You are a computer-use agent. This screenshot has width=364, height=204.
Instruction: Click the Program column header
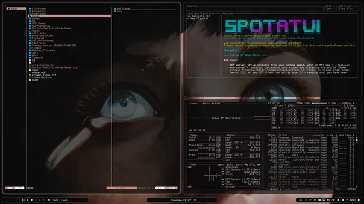click(284, 138)
